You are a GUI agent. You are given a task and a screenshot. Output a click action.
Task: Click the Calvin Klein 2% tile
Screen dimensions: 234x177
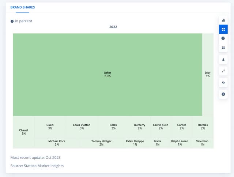161,127
